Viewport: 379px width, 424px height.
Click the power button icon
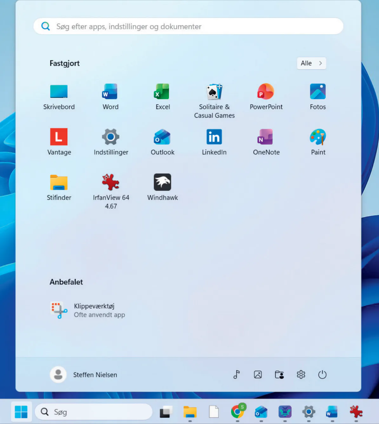[322, 375]
